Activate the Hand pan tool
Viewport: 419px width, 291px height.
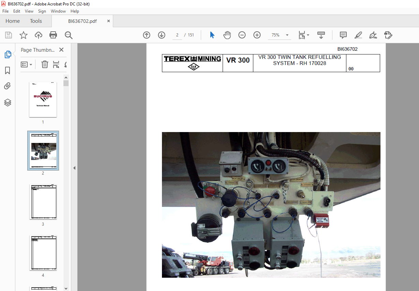[227, 35]
